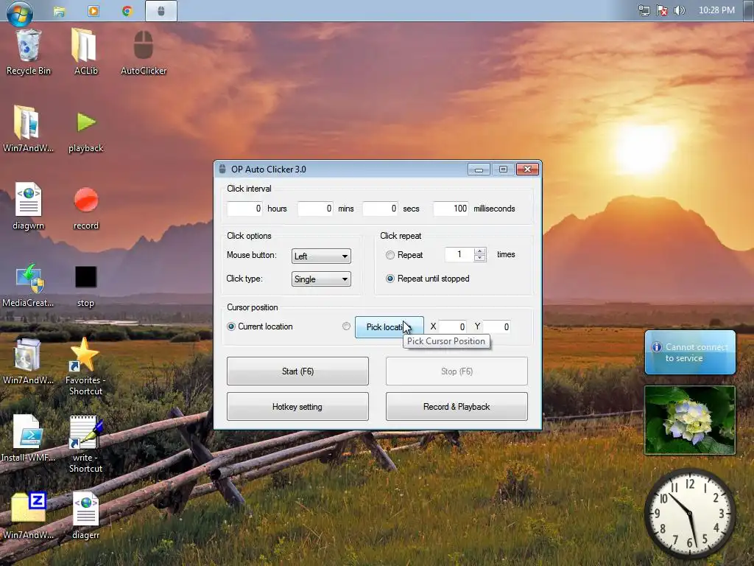Click the disabled Stop (F6) button

(457, 371)
